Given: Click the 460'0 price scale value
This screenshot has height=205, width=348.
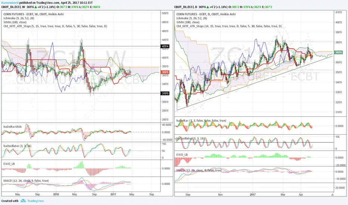Looking at the screenshot, I should [x=165, y=31].
